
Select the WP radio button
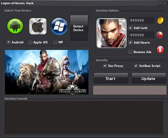(55, 42)
